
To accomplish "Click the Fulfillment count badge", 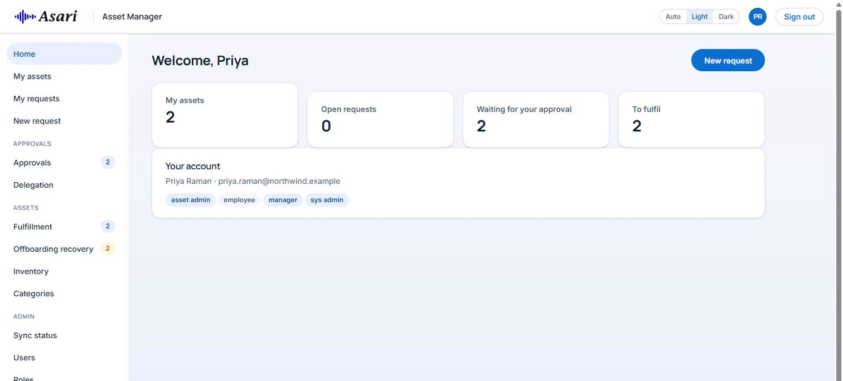I will (x=108, y=226).
